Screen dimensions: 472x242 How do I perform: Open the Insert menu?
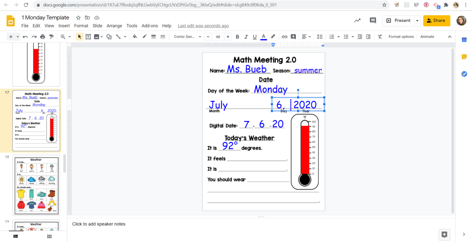click(64, 26)
